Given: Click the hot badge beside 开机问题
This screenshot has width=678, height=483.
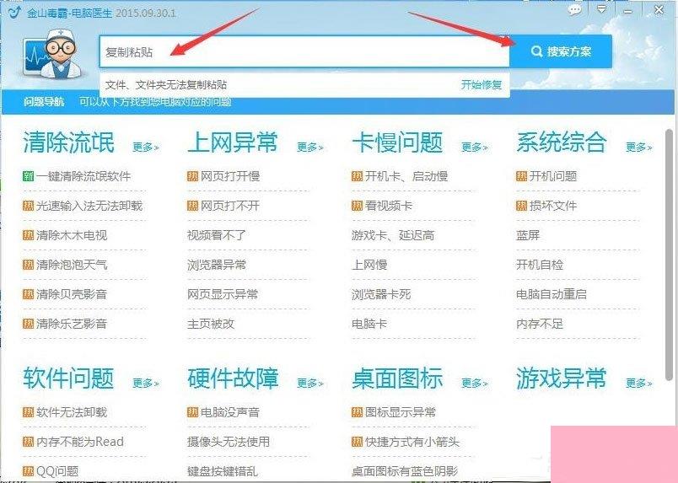Looking at the screenshot, I should pos(521,176).
